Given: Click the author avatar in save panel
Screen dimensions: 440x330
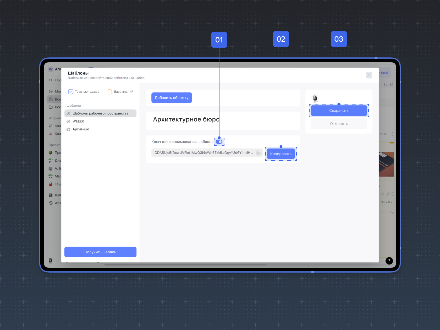Looking at the screenshot, I should 315,98.
